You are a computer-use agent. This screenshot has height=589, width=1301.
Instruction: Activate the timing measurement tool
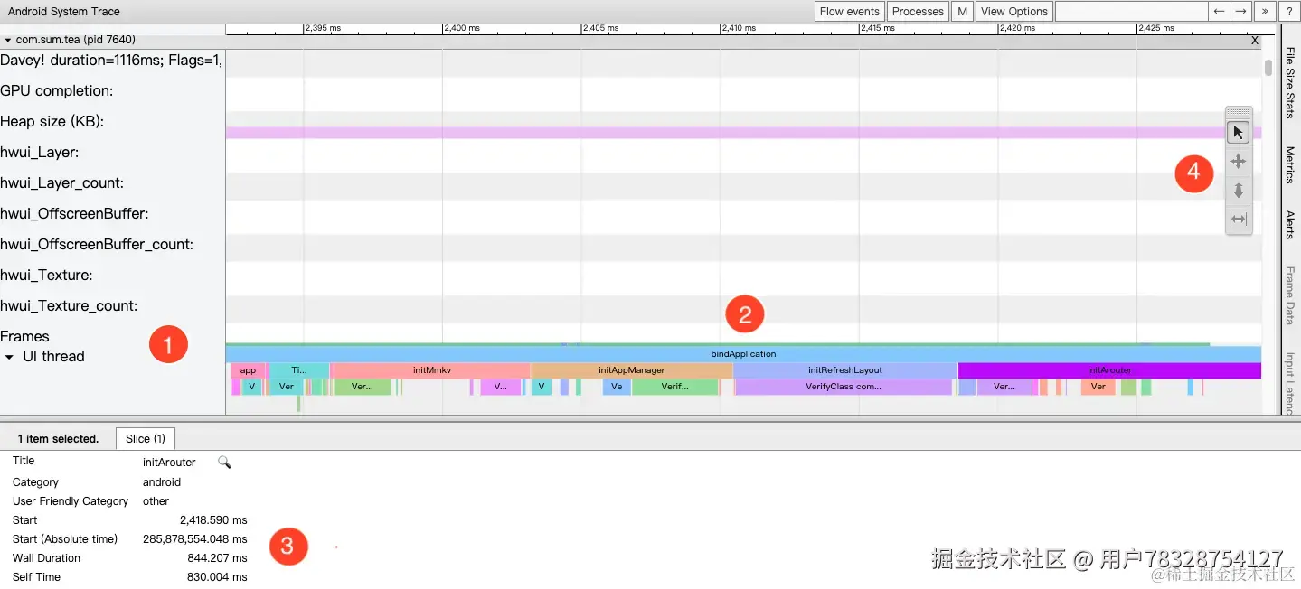pos(1238,220)
